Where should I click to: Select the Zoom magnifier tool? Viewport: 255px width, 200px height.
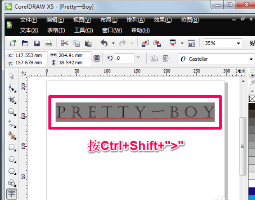coord(12,112)
